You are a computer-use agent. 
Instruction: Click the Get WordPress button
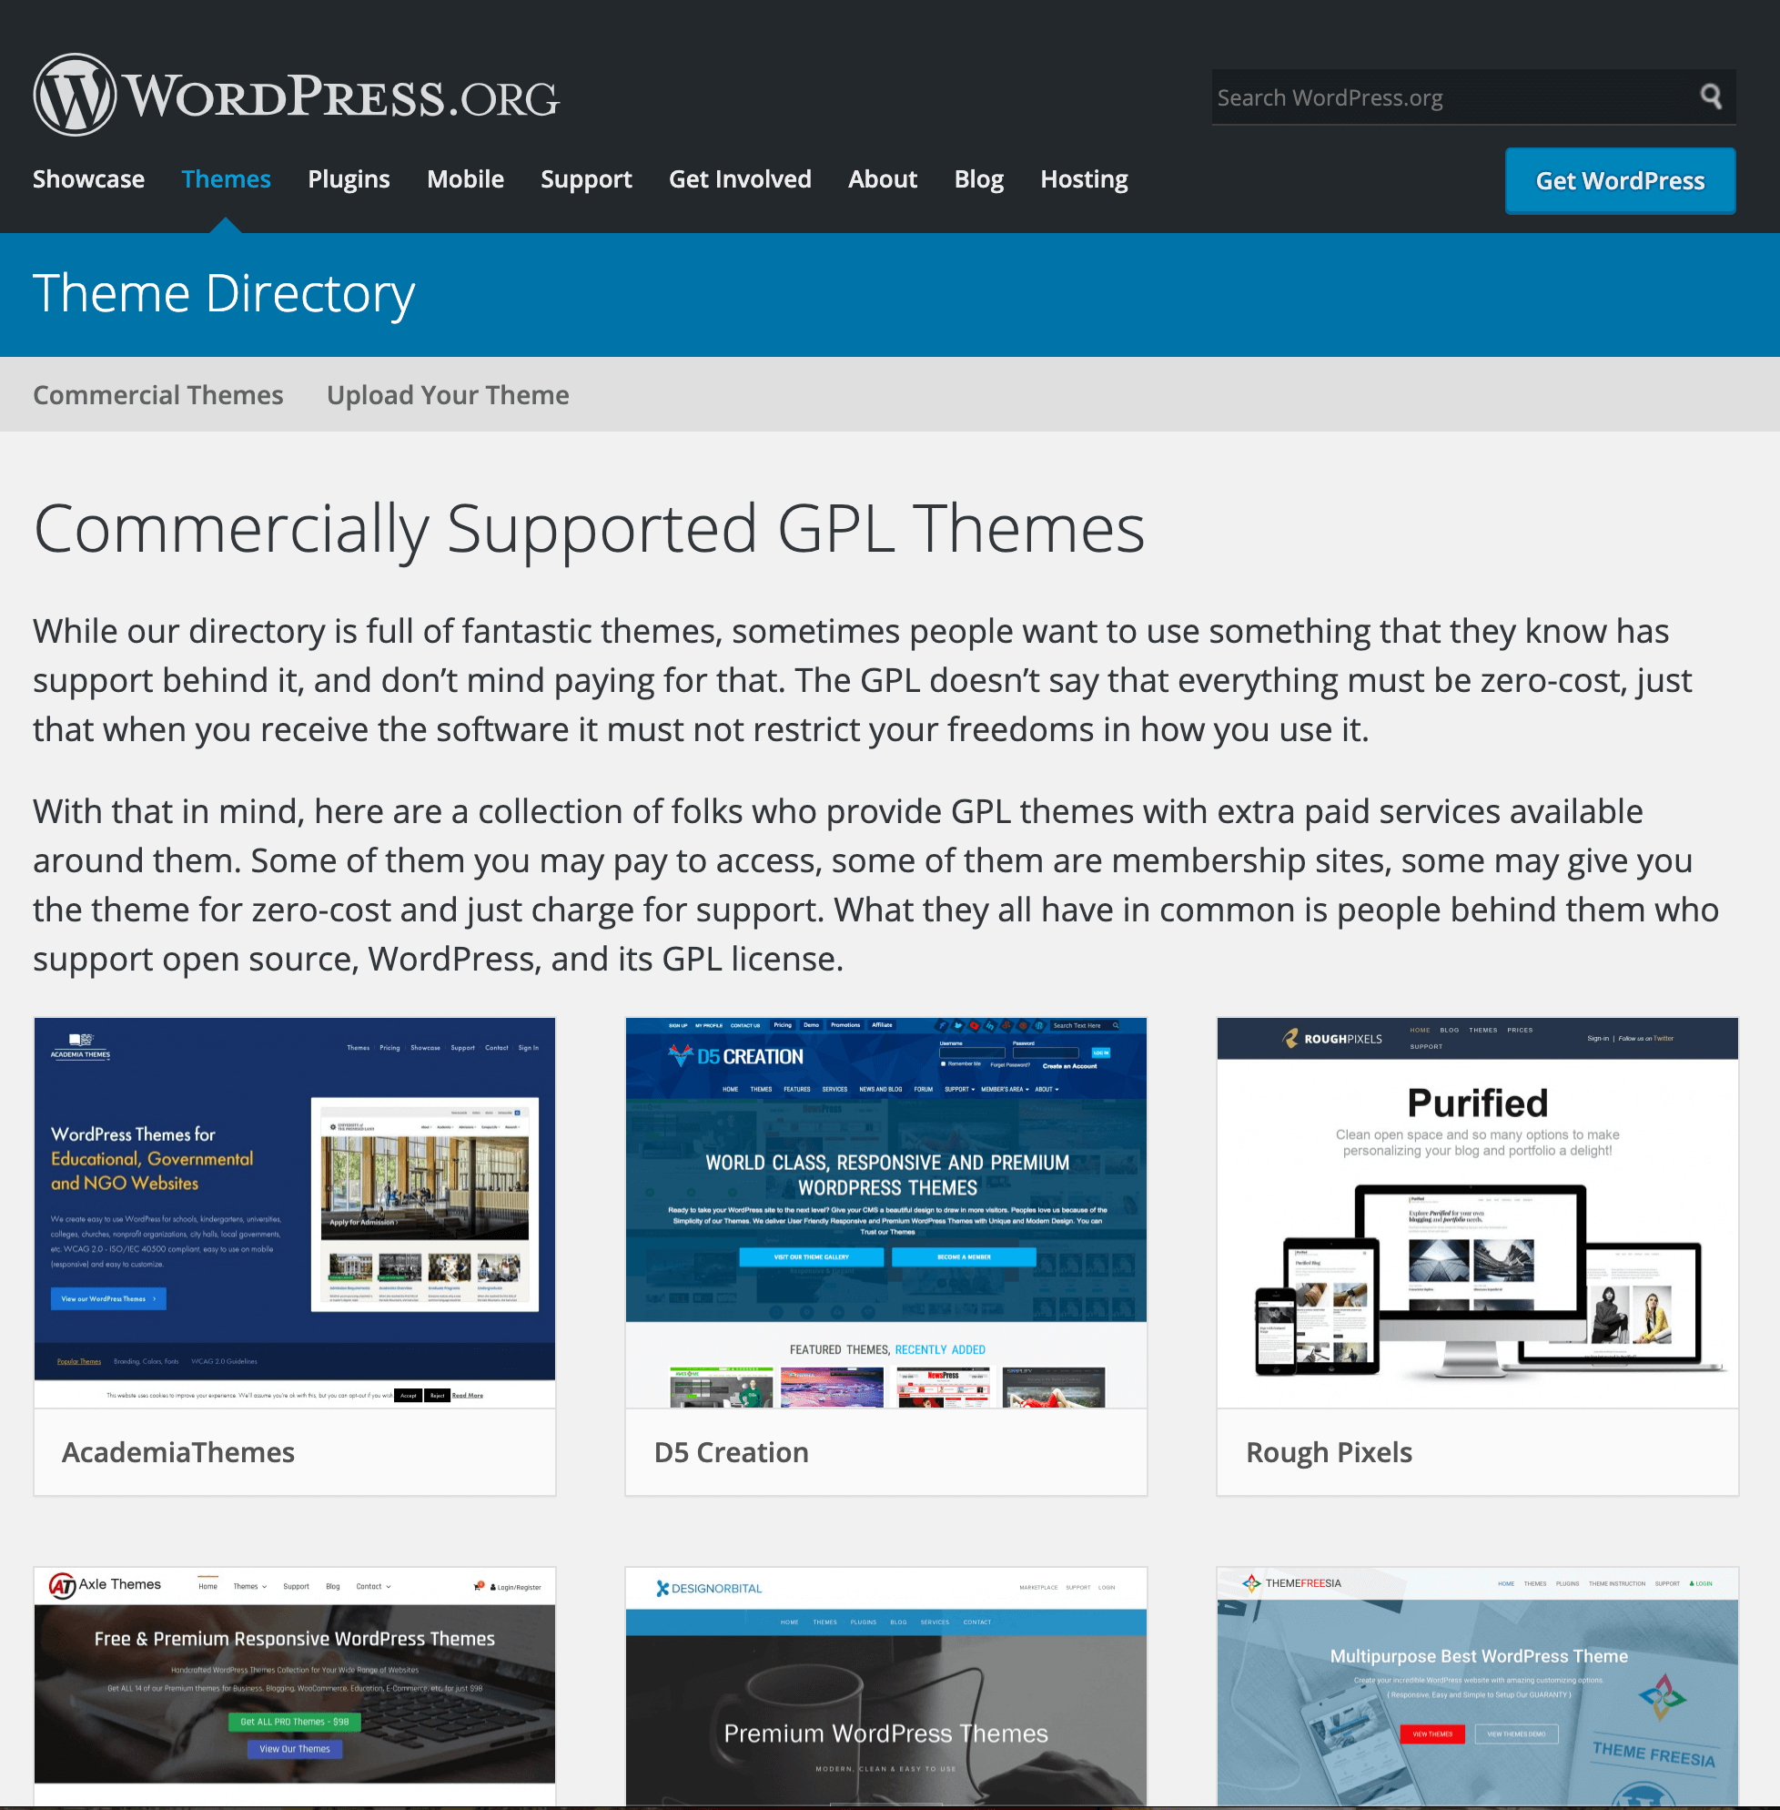tap(1620, 179)
